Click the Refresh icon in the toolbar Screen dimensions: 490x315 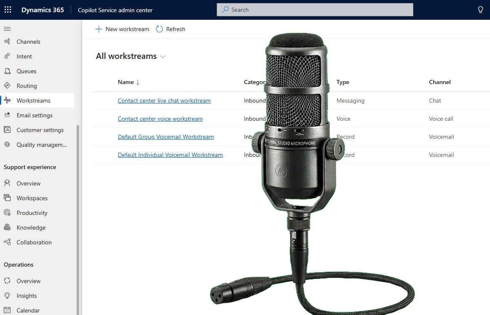(159, 29)
